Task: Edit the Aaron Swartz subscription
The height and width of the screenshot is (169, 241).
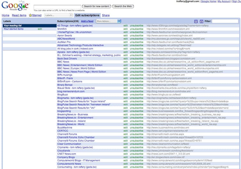Action: click(x=126, y=35)
